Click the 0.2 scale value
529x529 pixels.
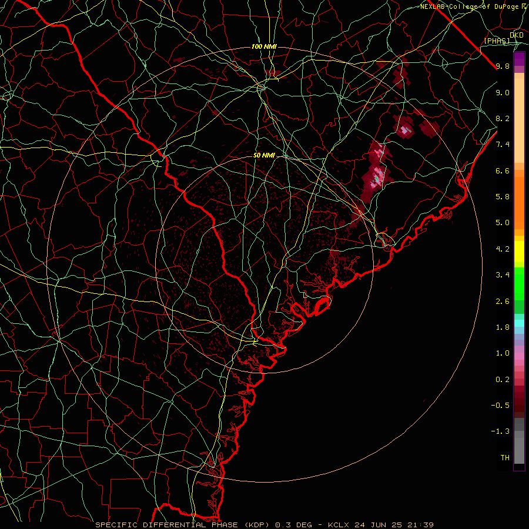(x=503, y=380)
